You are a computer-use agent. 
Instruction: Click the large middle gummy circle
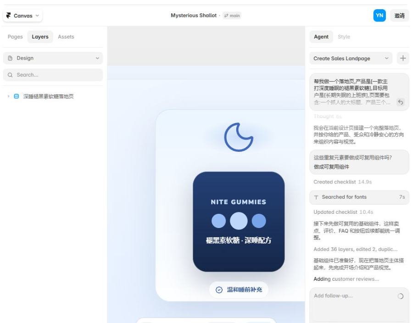pos(239,221)
